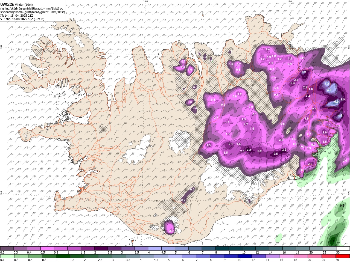This screenshot has height=262, width=350.
Task: Click the 6.6 snowfall value on the map
Action: point(336,102)
